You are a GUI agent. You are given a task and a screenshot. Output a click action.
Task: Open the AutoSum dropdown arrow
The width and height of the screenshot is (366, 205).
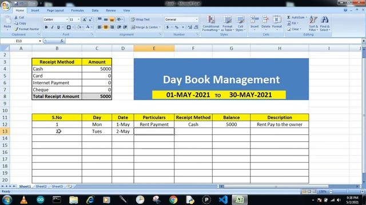click(x=307, y=18)
